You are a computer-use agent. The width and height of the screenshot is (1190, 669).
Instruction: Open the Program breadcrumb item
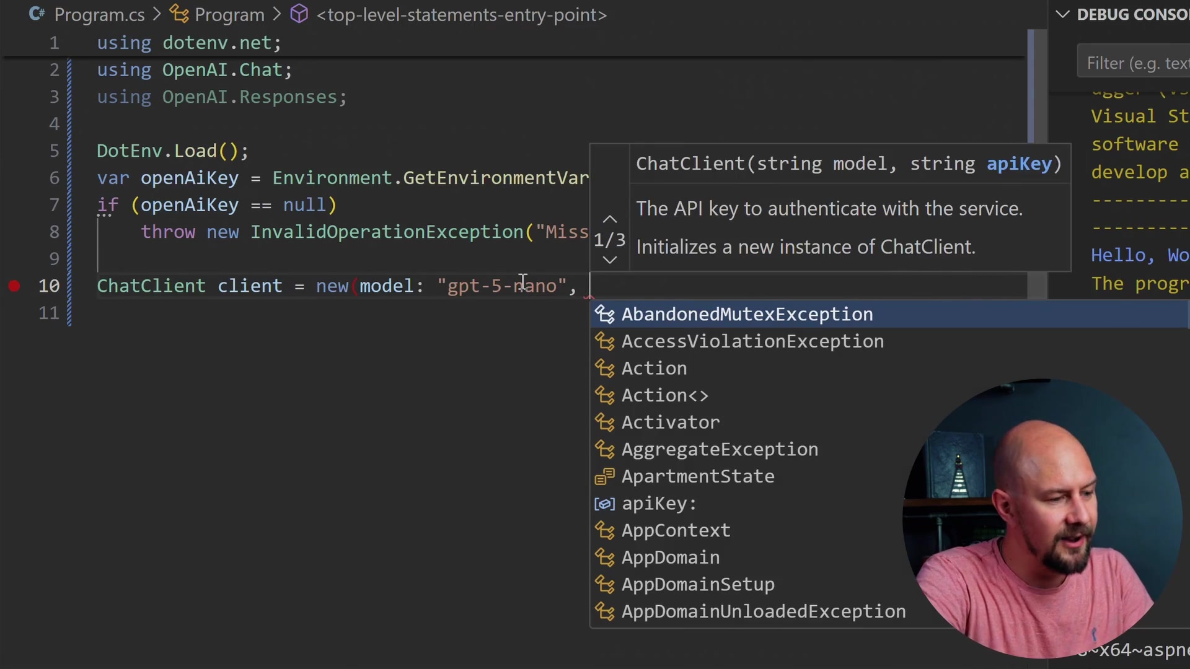point(229,14)
